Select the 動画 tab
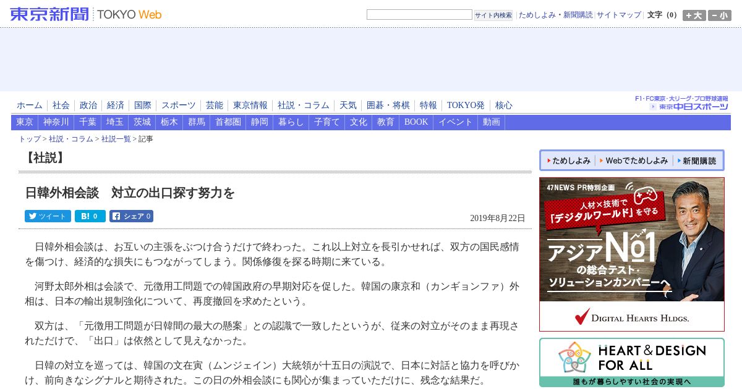The width and height of the screenshot is (742, 389). (492, 122)
